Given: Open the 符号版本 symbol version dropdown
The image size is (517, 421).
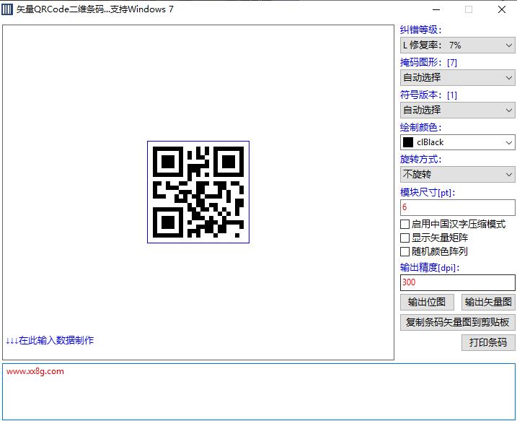Looking at the screenshot, I should tap(458, 110).
